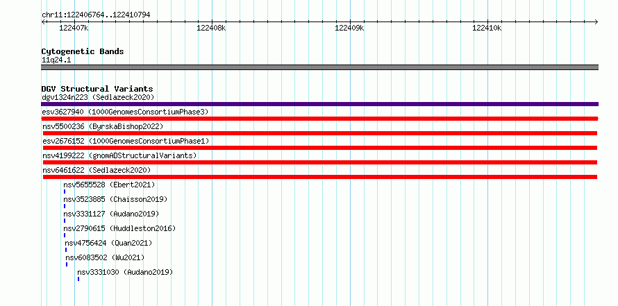Click the red esv2676152 variant bar
618x306 pixels.
[320, 148]
